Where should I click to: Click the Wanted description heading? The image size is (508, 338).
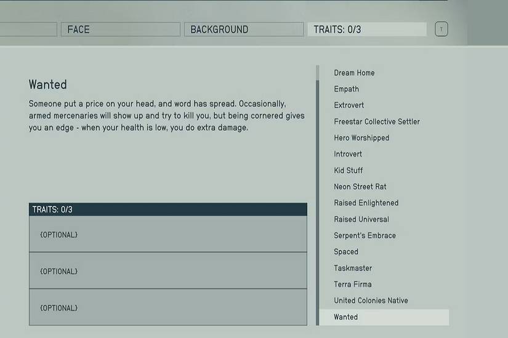pyautogui.click(x=47, y=84)
